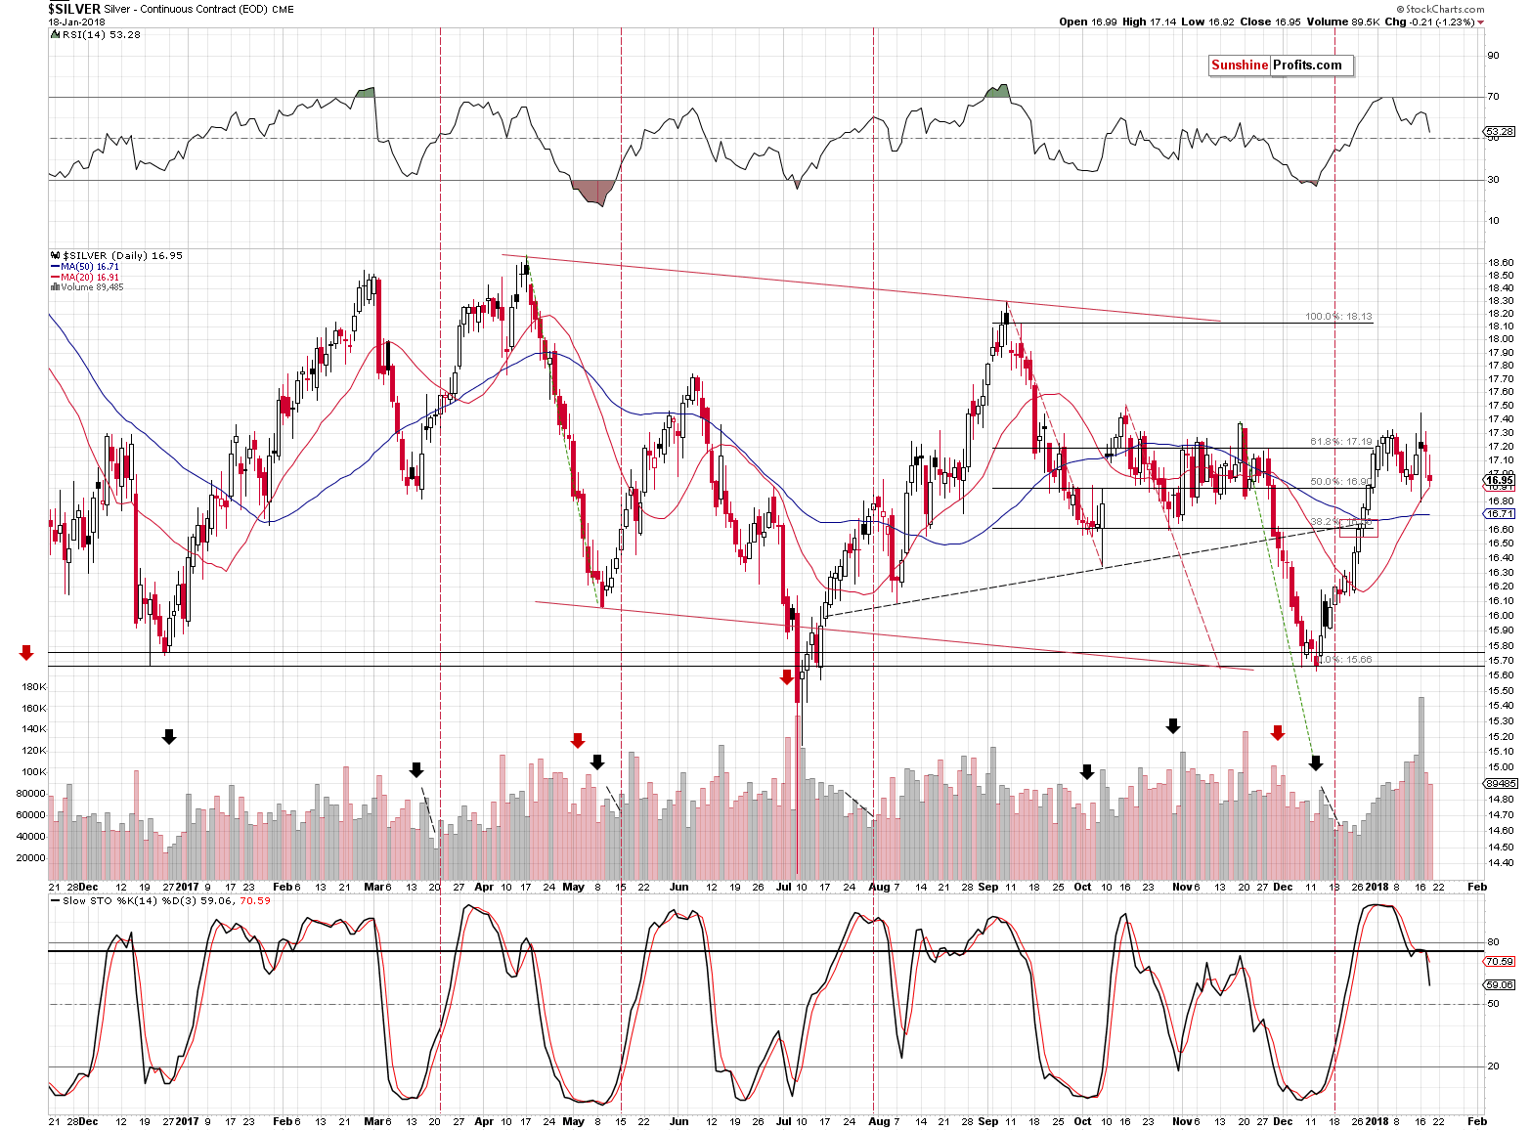This screenshot has height=1131, width=1530.
Task: Click the 'High 17.14' value
Action: 1150,22
